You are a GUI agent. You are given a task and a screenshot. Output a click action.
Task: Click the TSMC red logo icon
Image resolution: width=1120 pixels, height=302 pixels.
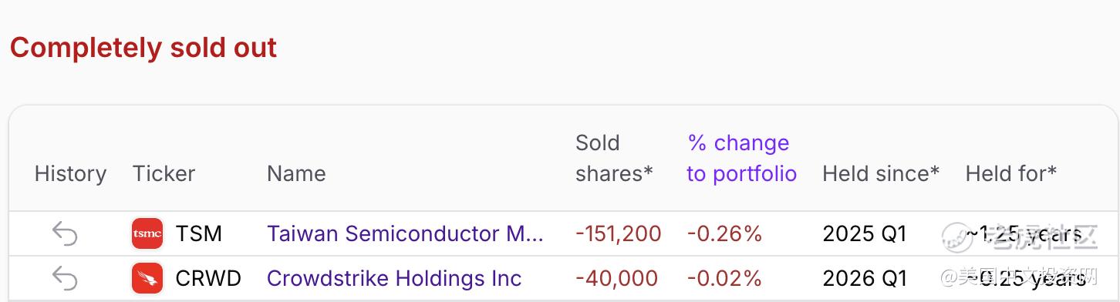coord(147,233)
